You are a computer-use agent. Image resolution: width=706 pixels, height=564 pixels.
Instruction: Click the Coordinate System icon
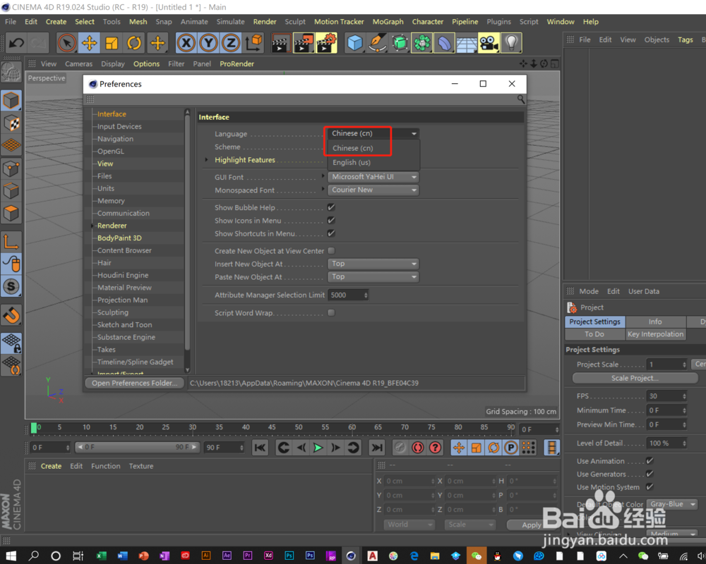tap(254, 43)
